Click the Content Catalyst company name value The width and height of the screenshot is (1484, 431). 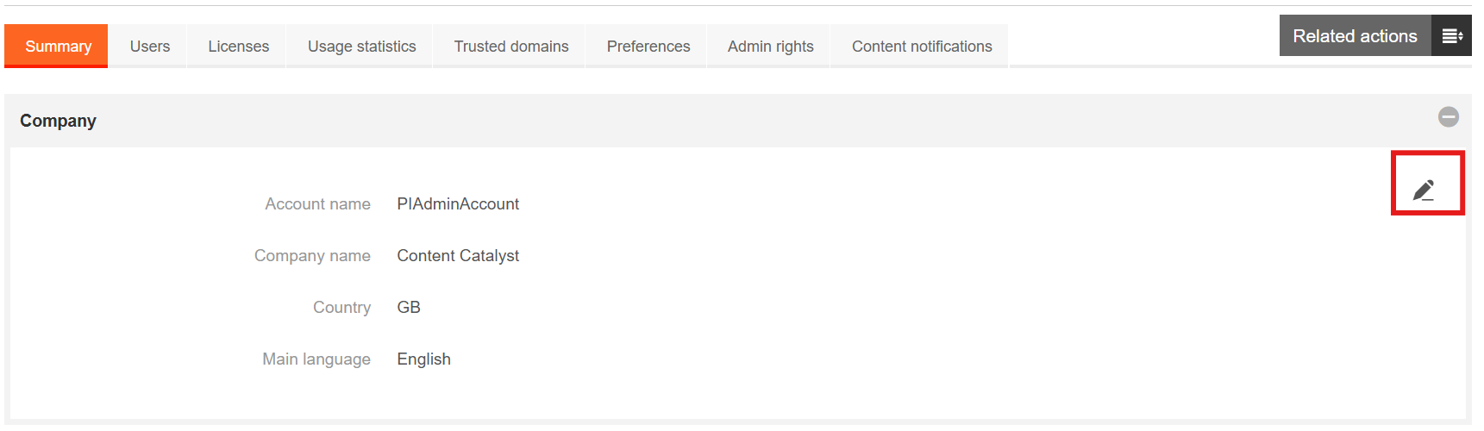(x=458, y=256)
